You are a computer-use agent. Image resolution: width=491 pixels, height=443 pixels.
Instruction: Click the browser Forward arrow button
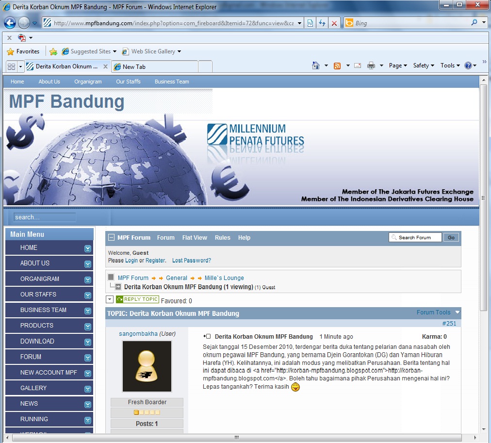24,23
